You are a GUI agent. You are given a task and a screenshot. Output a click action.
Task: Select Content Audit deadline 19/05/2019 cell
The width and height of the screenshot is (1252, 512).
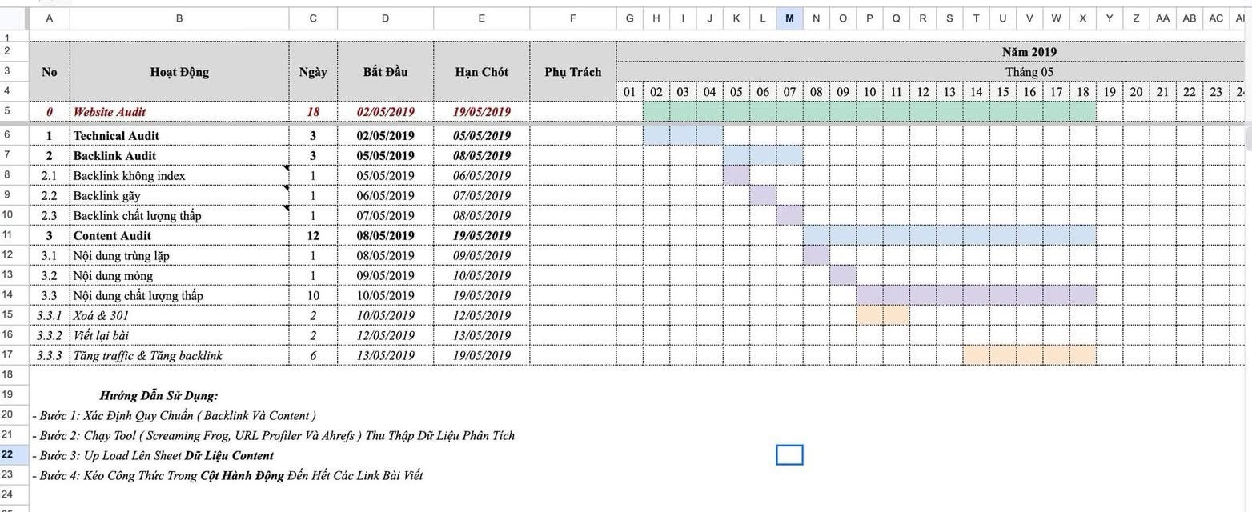coord(481,236)
